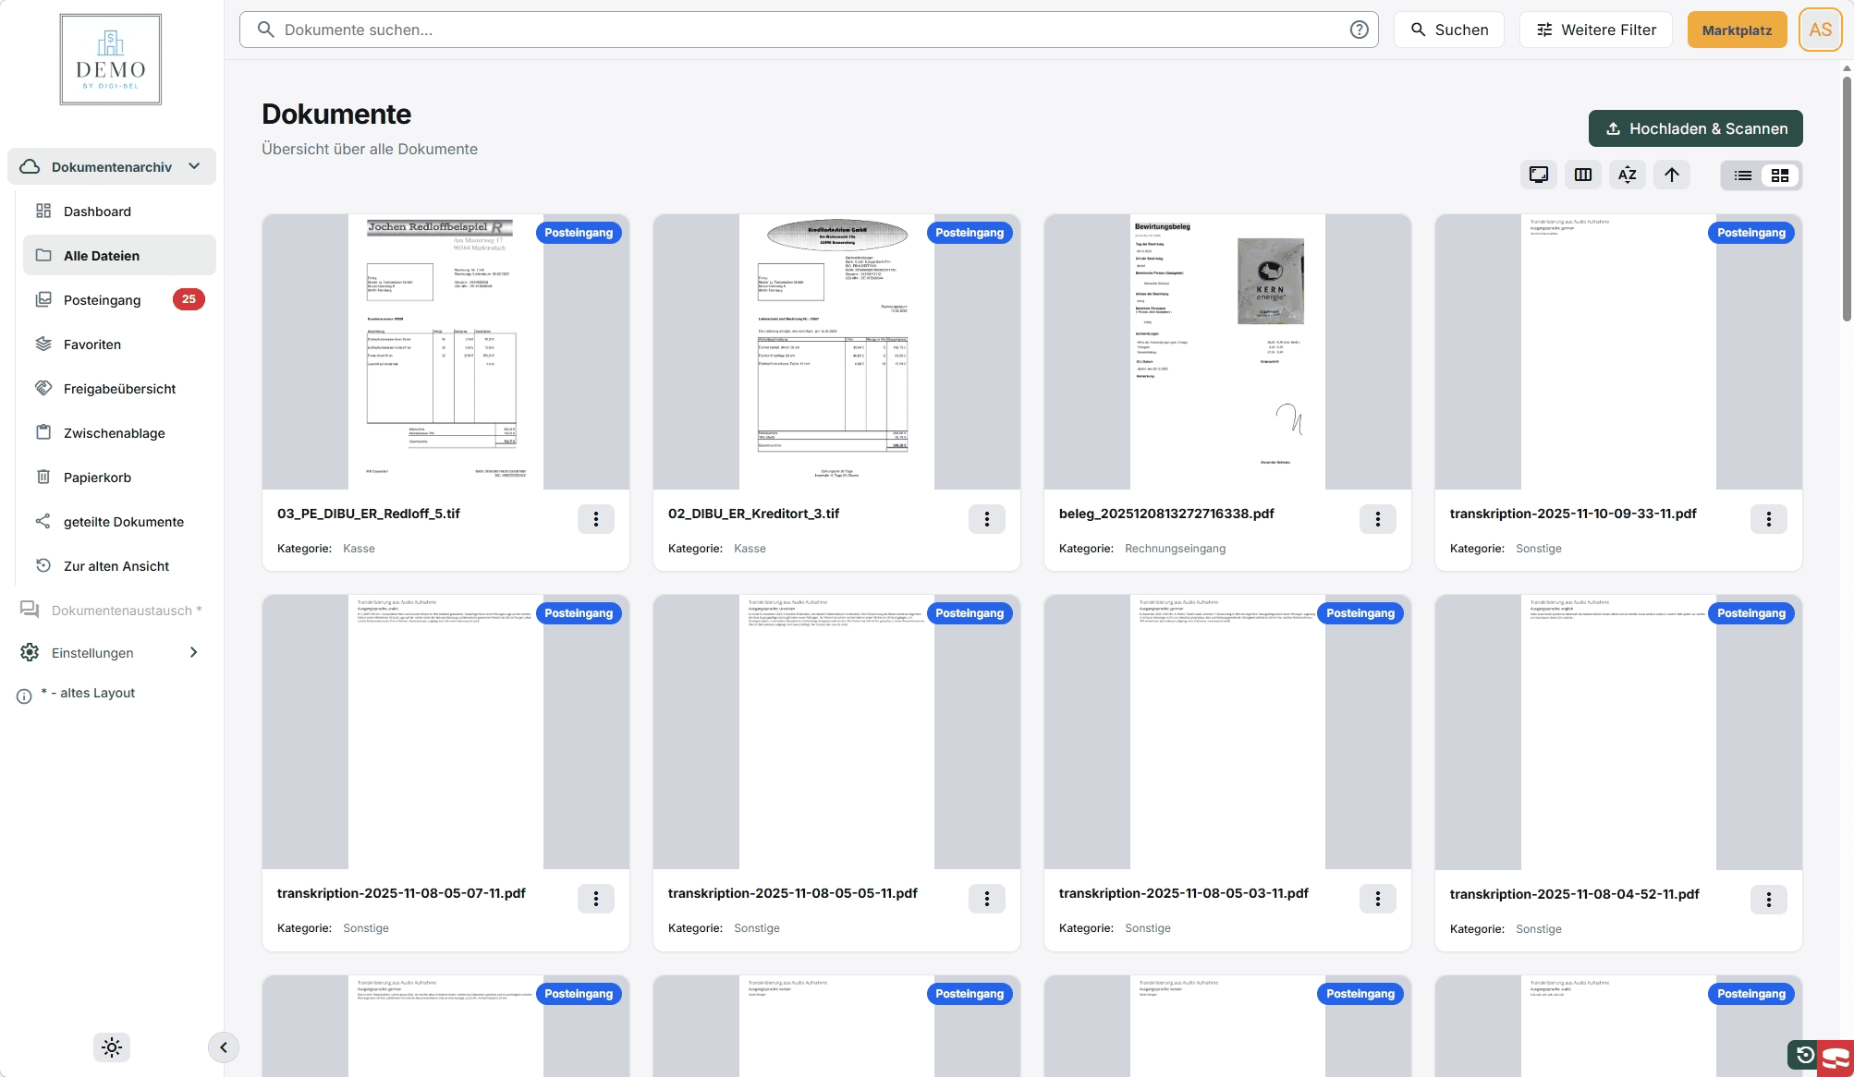The width and height of the screenshot is (1854, 1077).
Task: Collapse the Dokumentenarchiv section chevron
Action: tap(194, 166)
